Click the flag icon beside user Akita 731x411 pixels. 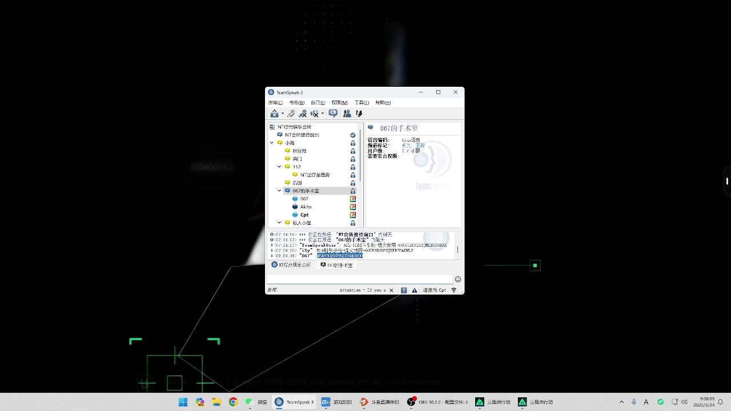353,207
